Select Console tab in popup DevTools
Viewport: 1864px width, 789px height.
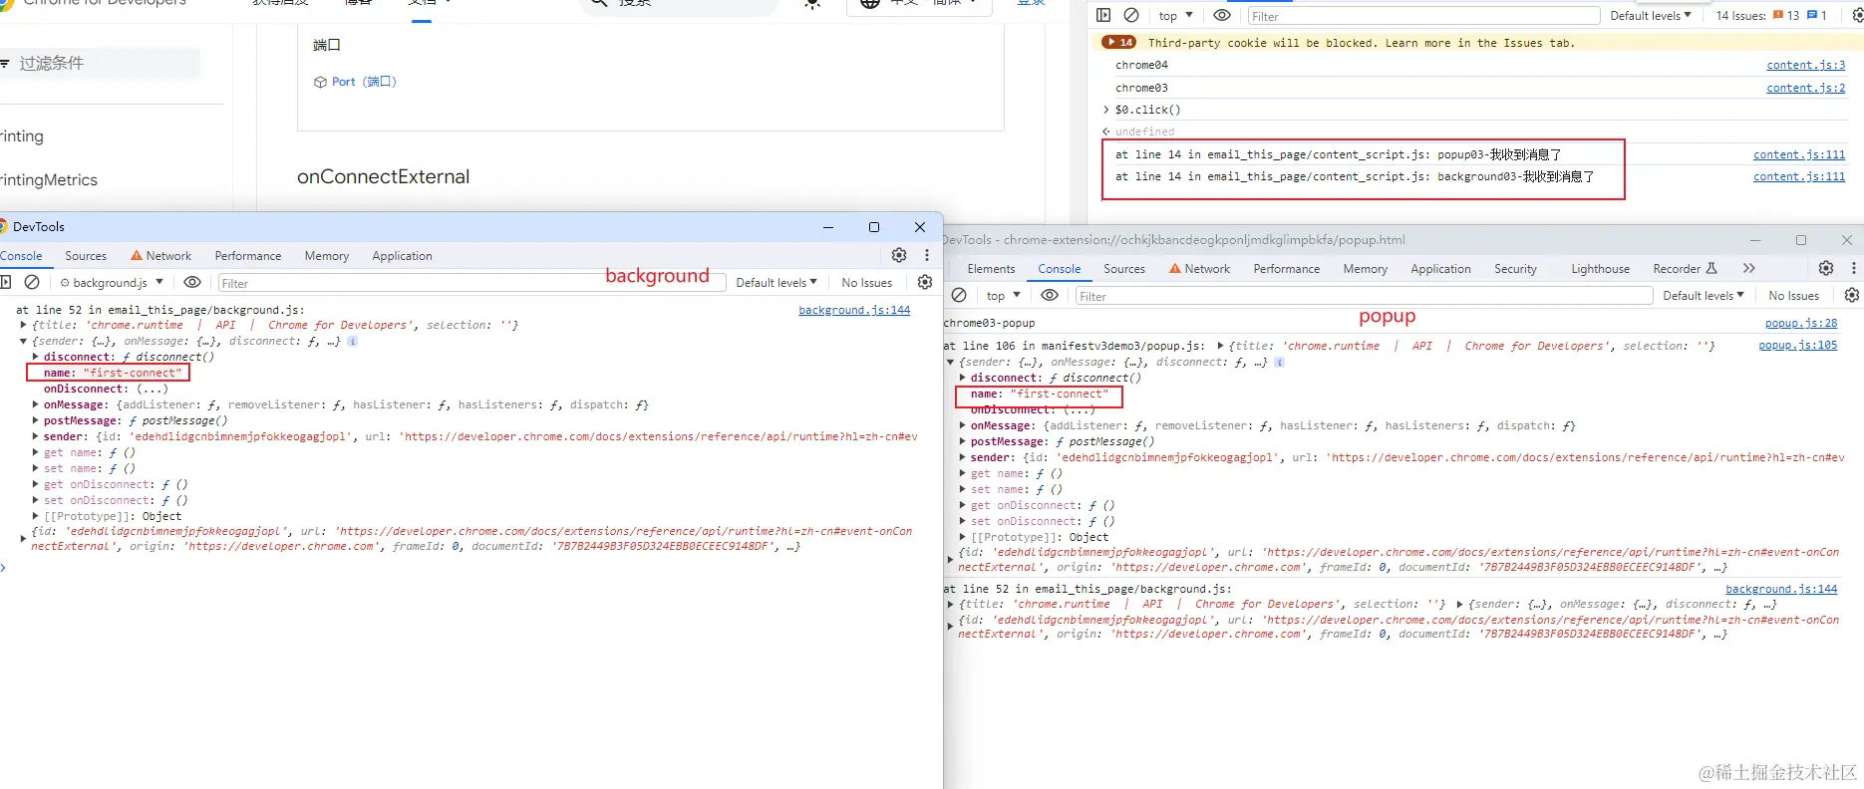[1060, 269]
